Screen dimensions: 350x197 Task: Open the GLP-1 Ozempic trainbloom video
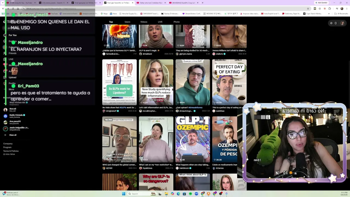click(193, 140)
